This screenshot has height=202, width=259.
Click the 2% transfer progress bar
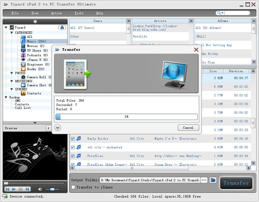126,117
